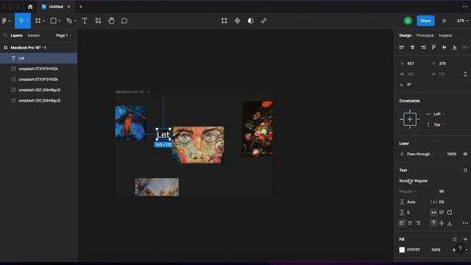Viewport: 471px width, 265px height.
Task: Click the home icon
Action: pyautogui.click(x=30, y=7)
